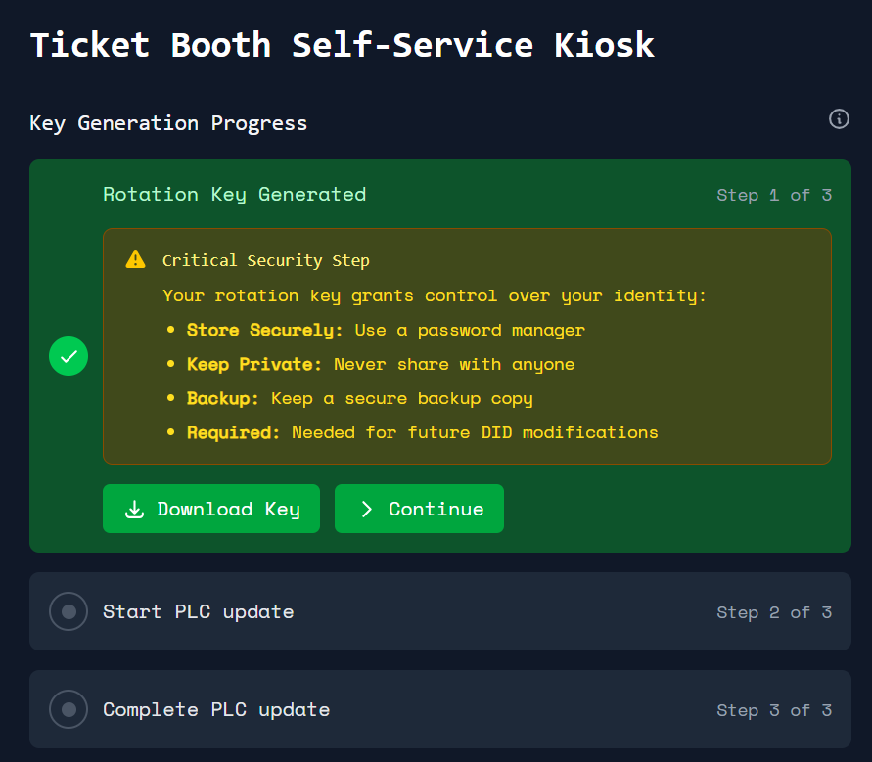Image resolution: width=872 pixels, height=762 pixels.
Task: Click the Rotation Key Generated heading
Action: (234, 194)
